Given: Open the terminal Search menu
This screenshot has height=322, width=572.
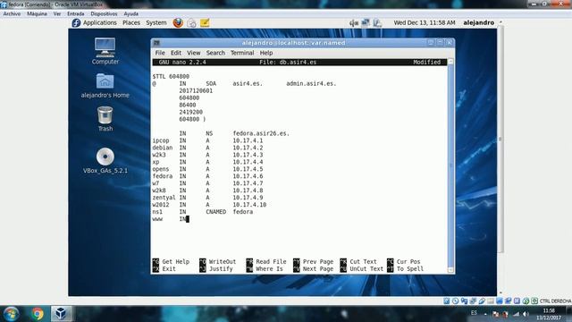Looking at the screenshot, I should tap(215, 53).
